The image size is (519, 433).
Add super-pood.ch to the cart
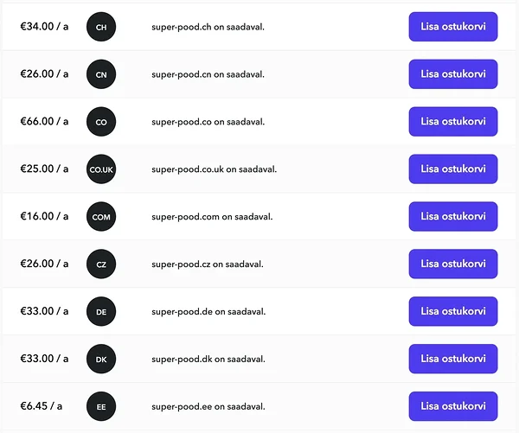453,27
